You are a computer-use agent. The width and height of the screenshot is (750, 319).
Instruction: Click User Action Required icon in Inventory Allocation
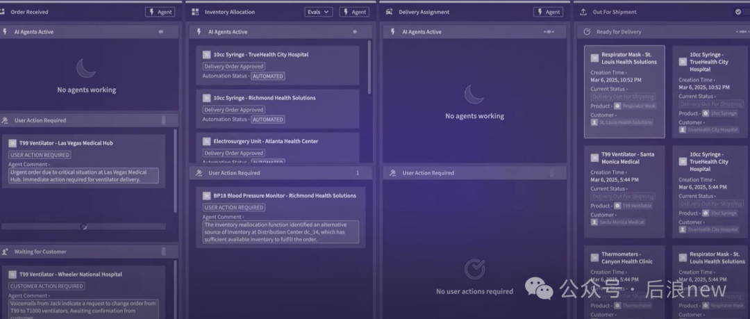tap(199, 173)
